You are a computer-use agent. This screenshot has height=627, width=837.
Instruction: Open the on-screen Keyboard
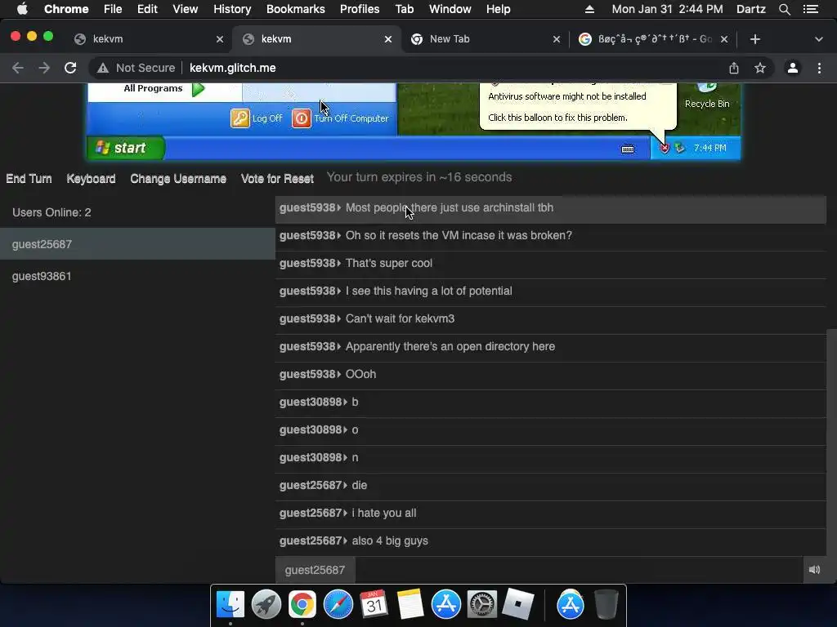click(x=91, y=179)
